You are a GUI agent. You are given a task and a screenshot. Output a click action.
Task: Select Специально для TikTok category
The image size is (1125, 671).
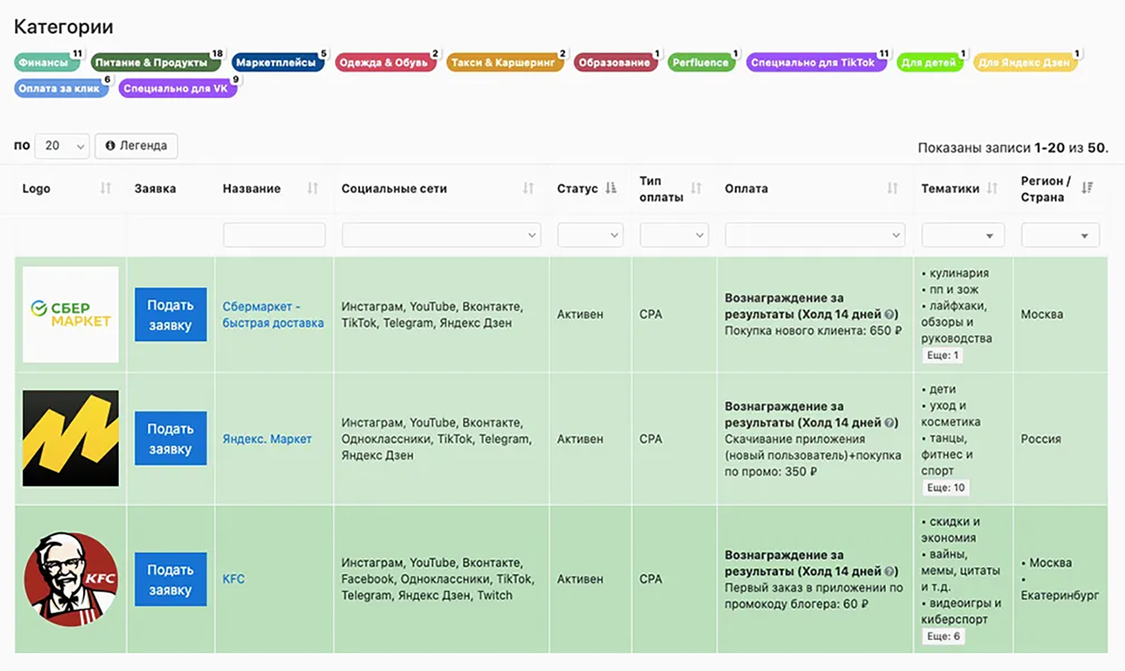click(x=816, y=62)
